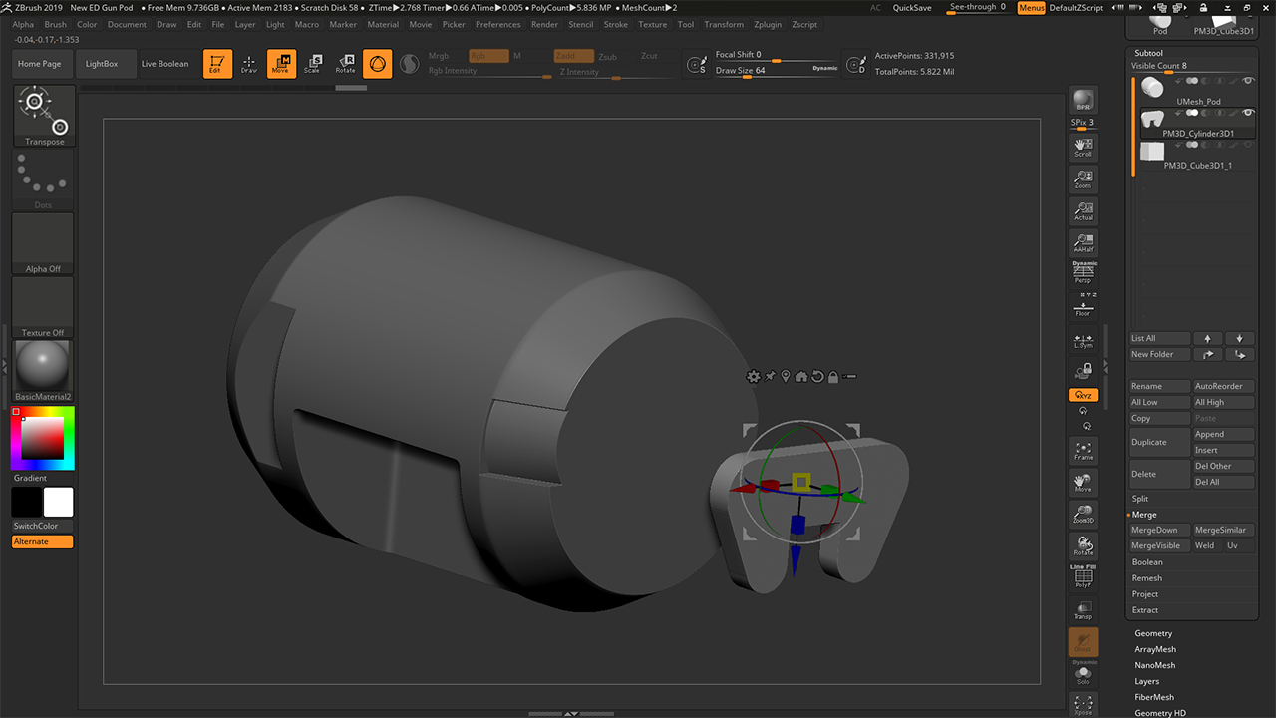The image size is (1276, 718).
Task: Click the gizmo home reset icon
Action: pyautogui.click(x=800, y=376)
